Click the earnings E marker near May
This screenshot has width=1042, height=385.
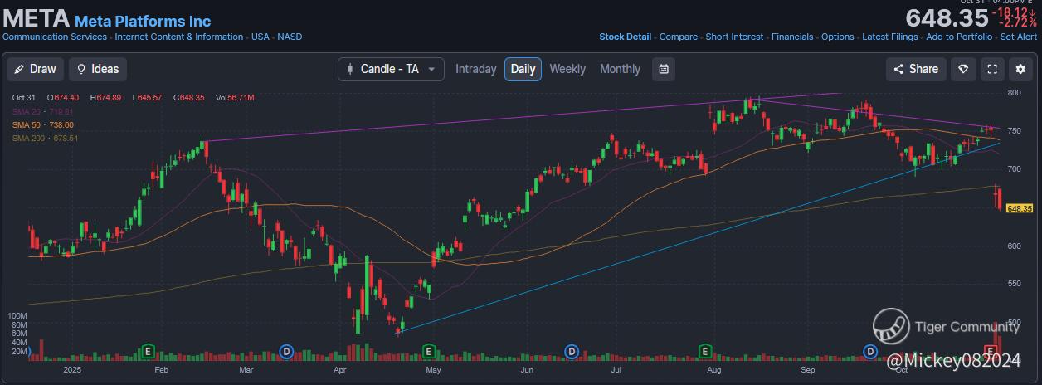(429, 351)
